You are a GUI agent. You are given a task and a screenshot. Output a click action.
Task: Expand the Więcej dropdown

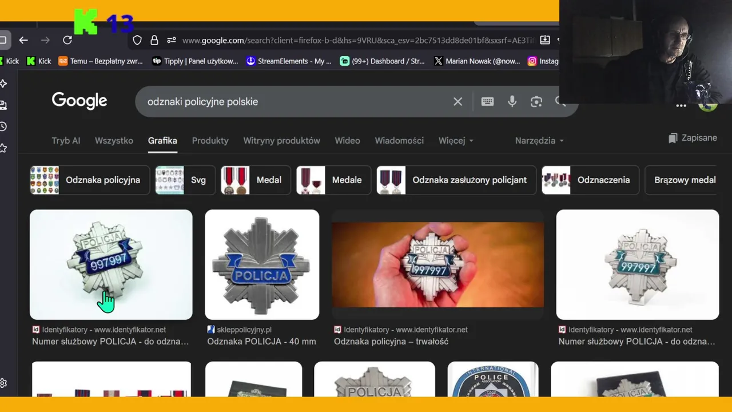tap(456, 141)
